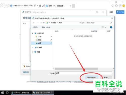Close the folder selection dialog
126x95 pixels.
112,18
